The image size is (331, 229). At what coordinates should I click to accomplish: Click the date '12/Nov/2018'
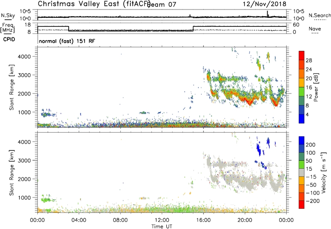[x=264, y=4]
